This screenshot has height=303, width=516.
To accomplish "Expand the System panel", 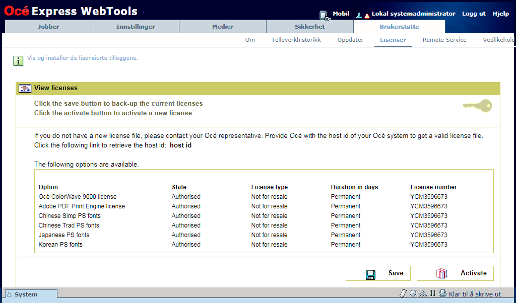I will tap(31, 294).
